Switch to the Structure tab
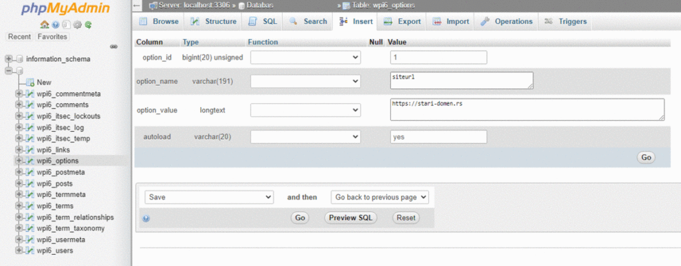 pyautogui.click(x=214, y=21)
